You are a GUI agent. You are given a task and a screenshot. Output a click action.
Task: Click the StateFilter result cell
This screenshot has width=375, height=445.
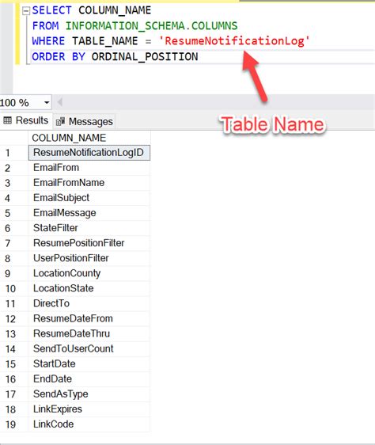(x=89, y=228)
